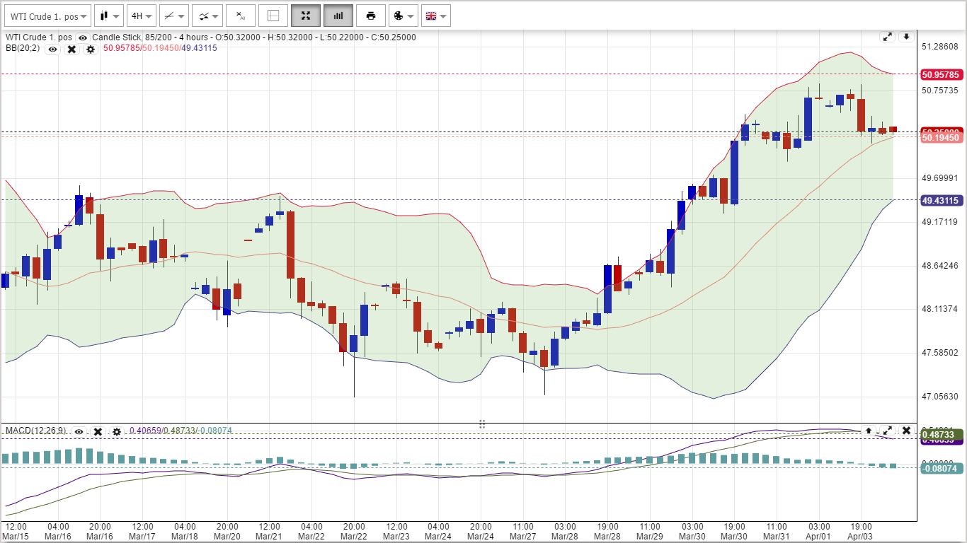Open the 4H timeframe dropdown
Viewport: 967px width, 543px height.
(x=141, y=16)
